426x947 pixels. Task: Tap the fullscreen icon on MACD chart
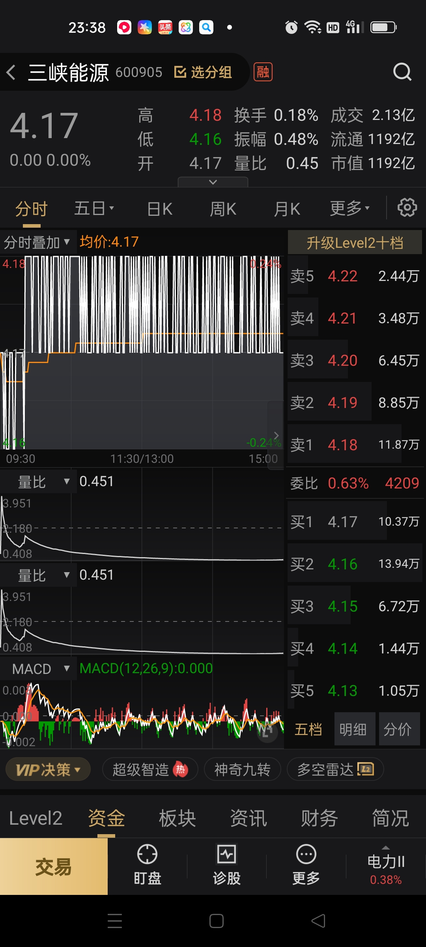point(267,732)
